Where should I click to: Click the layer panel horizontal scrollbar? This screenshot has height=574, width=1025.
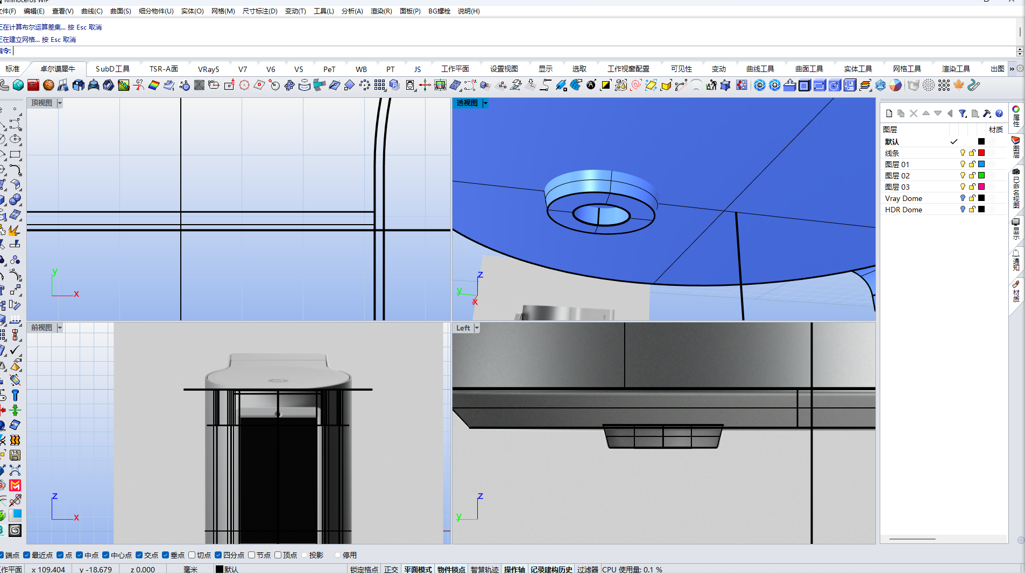pos(913,539)
